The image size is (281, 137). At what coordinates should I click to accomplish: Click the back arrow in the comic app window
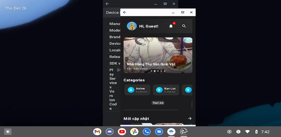pos(125,12)
